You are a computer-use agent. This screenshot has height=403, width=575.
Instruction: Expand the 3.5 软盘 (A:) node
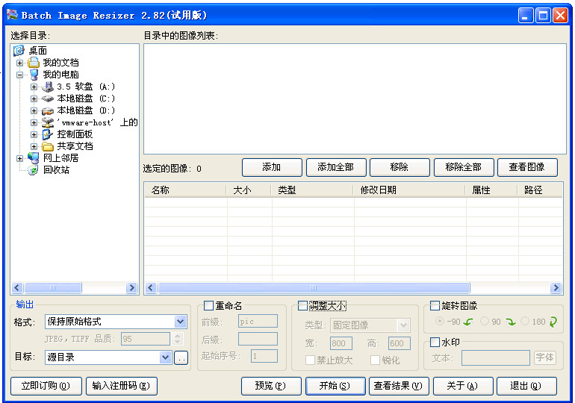pos(34,87)
